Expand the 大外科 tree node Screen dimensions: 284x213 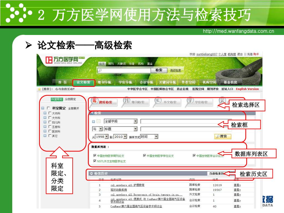click(x=45, y=118)
